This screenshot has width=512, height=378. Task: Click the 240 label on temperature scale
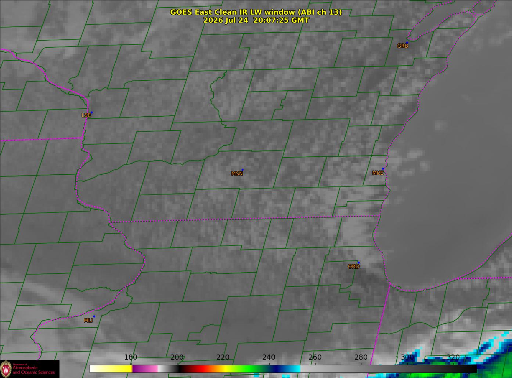coord(269,357)
